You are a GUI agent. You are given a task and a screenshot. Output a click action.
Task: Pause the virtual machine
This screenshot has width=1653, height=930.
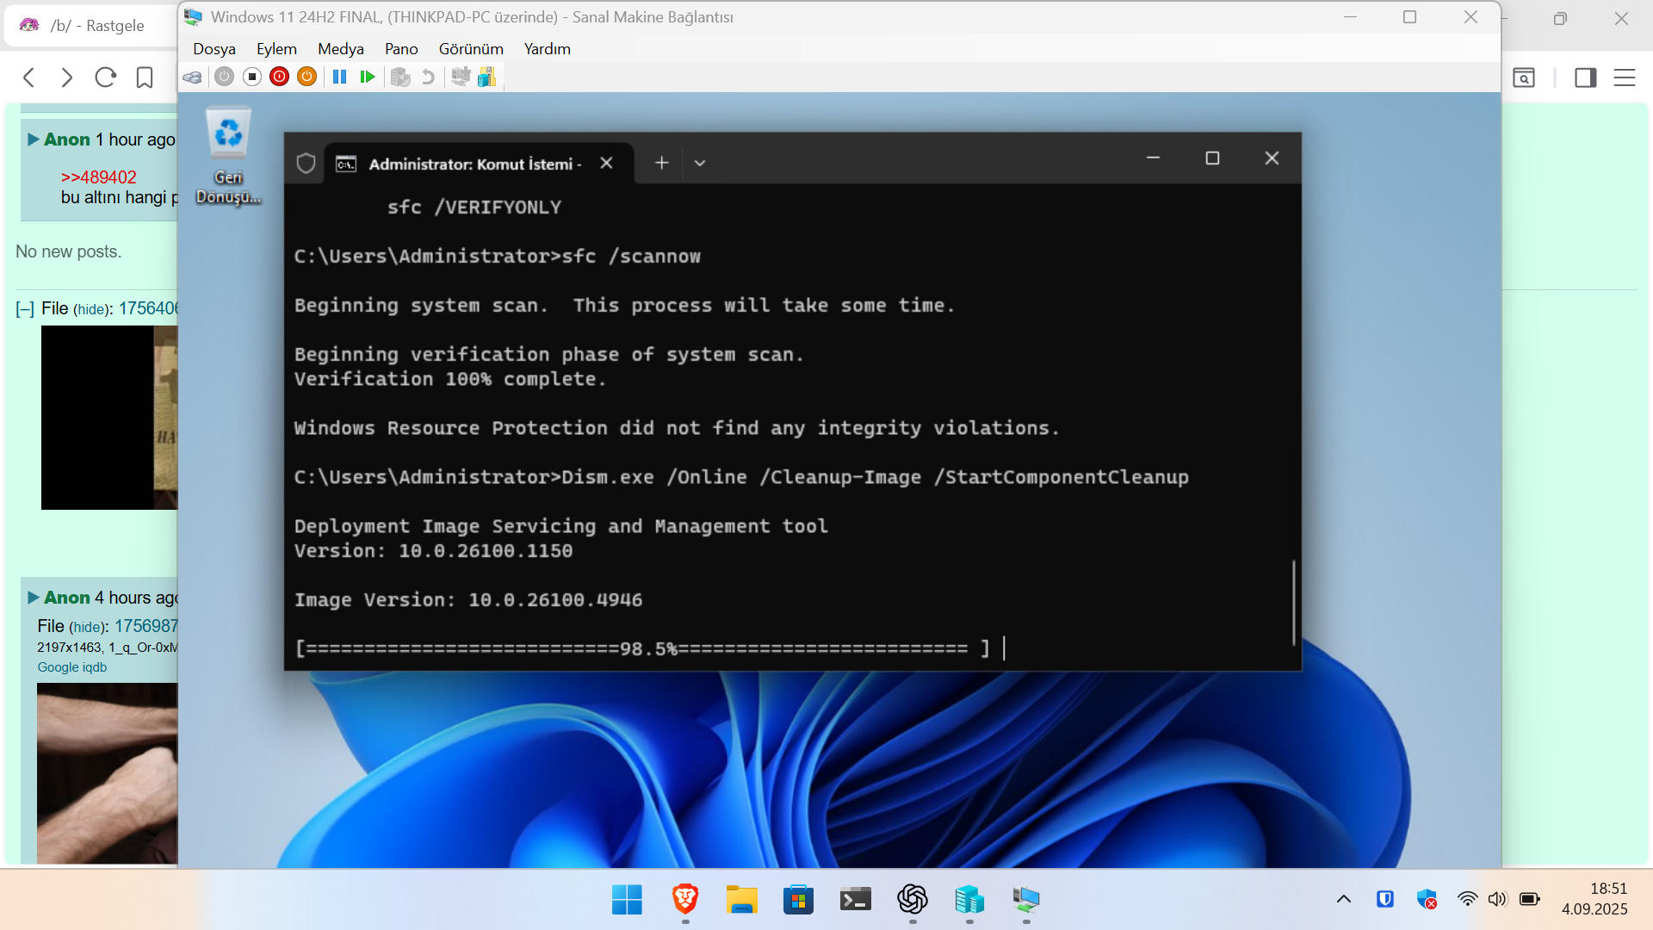pos(339,77)
